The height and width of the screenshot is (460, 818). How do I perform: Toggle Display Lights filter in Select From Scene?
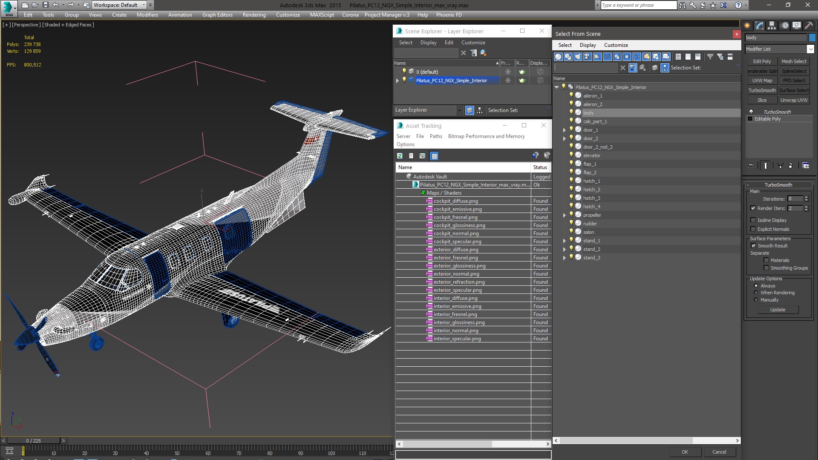point(578,57)
